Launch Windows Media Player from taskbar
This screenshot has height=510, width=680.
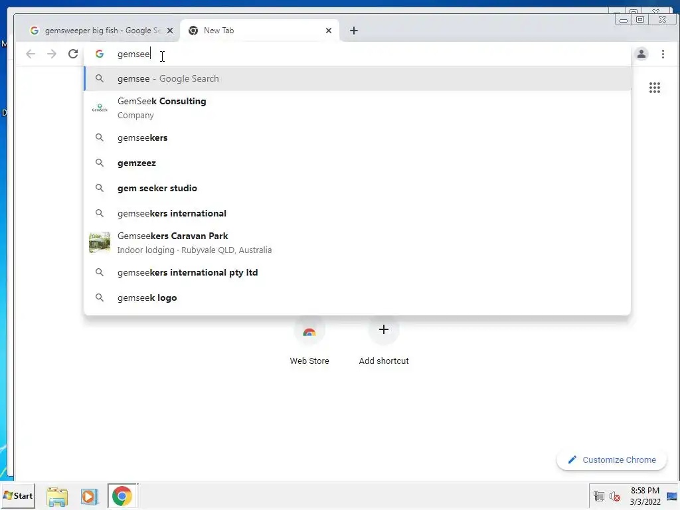tap(90, 496)
